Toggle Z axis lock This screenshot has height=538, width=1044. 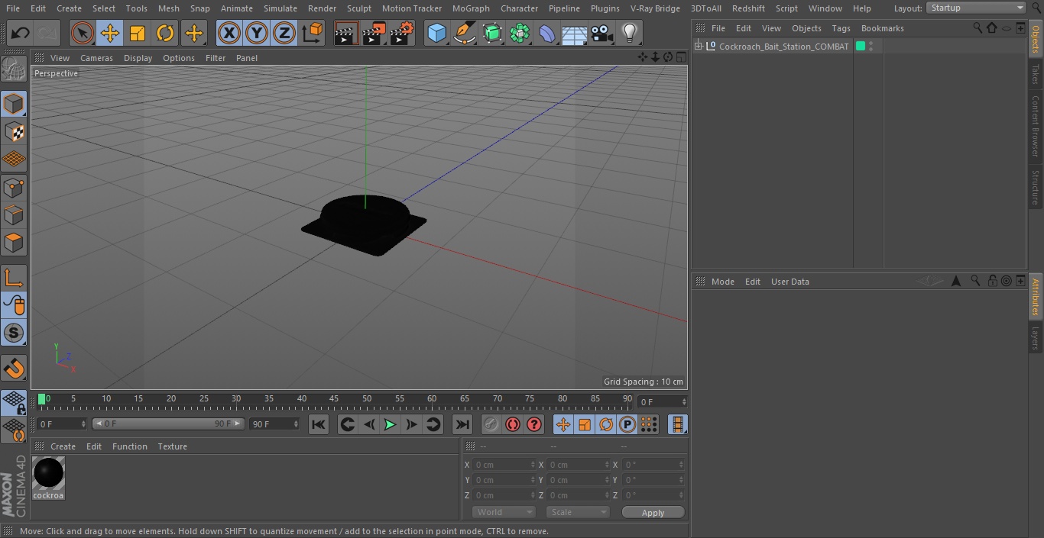coord(284,33)
